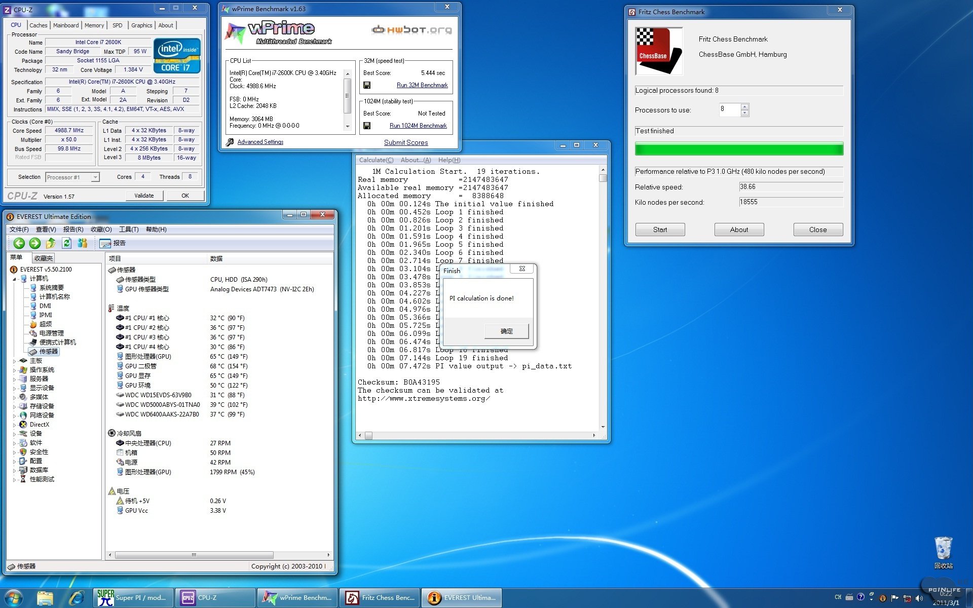This screenshot has height=608, width=973.
Task: Open the 工具(T) menu in EVEREST
Action: click(129, 230)
